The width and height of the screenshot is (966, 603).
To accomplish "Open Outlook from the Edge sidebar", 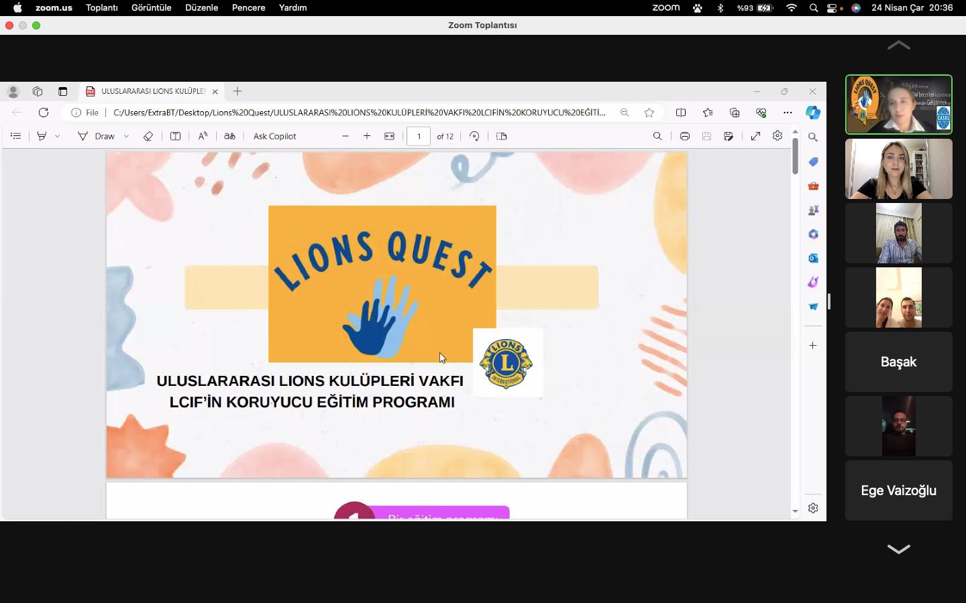I will 812,258.
